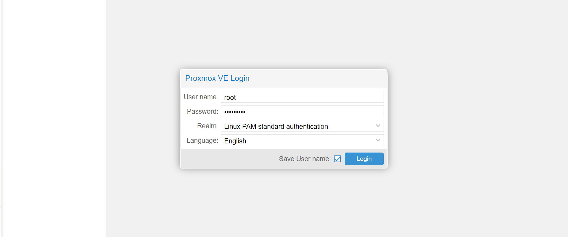Open the Realm dropdown arrow
Viewport: 568px width, 237px height.
click(x=378, y=126)
